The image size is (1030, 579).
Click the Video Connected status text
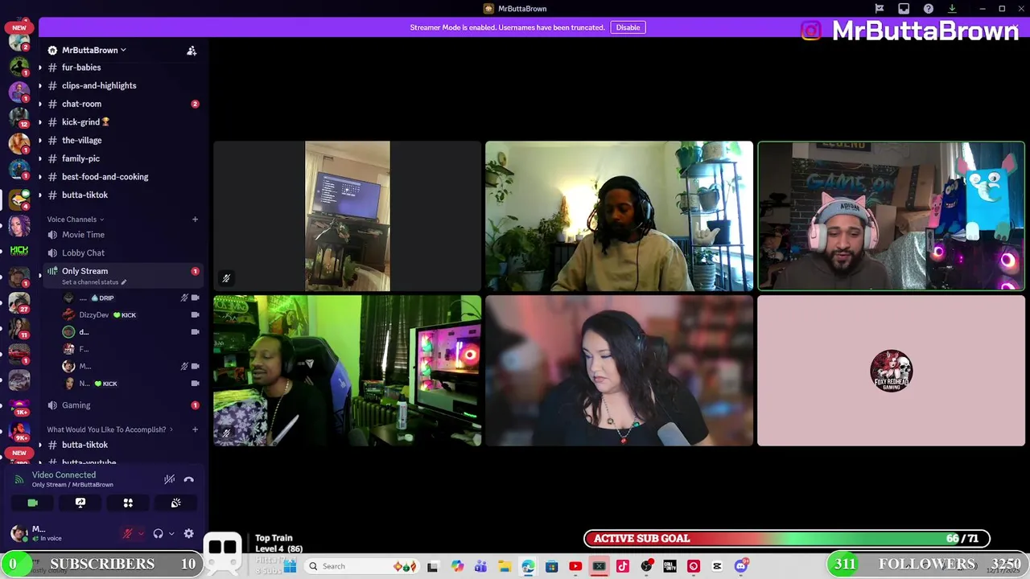click(x=64, y=475)
